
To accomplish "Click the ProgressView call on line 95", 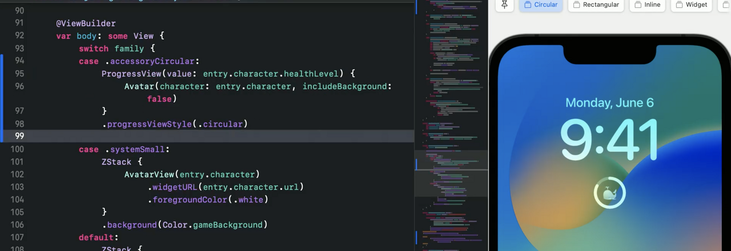I will [228, 74].
